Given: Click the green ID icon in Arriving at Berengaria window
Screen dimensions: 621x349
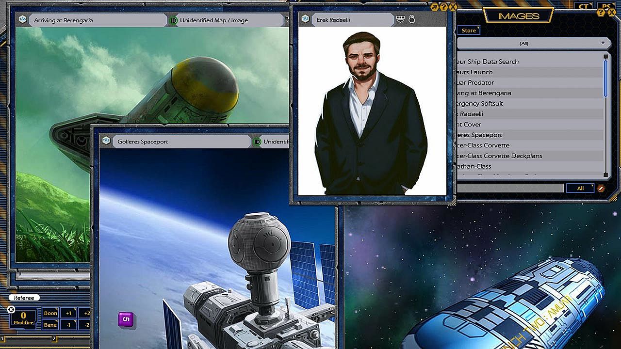Looking at the screenshot, I should click(174, 20).
